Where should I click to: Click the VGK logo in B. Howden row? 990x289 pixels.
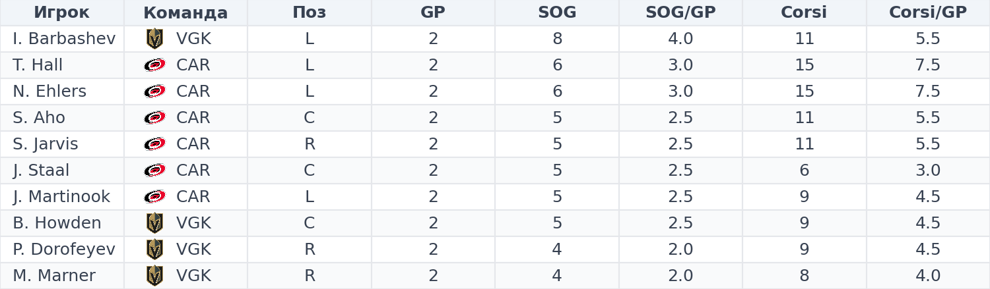click(x=154, y=223)
